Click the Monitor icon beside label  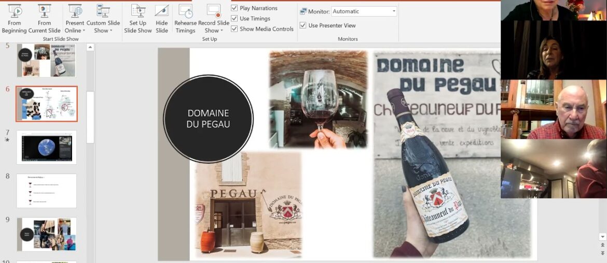(303, 11)
